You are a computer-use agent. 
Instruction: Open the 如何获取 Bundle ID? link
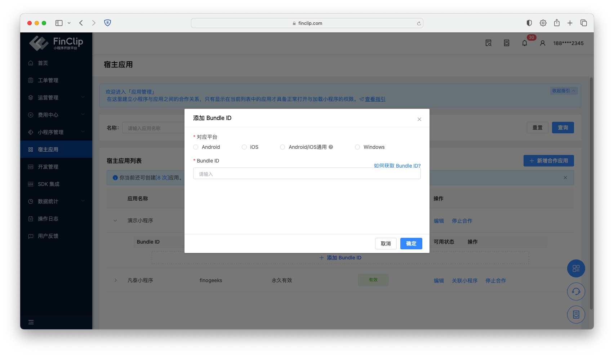[x=397, y=166]
